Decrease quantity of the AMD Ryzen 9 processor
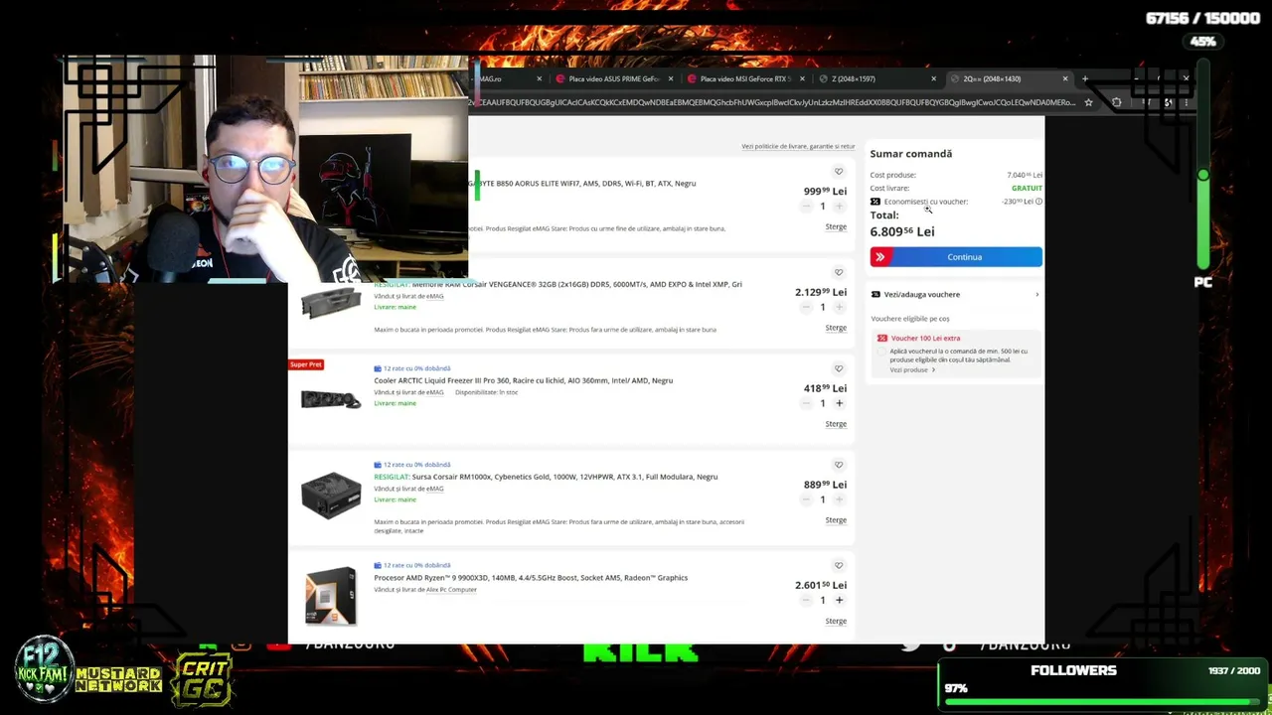The height and width of the screenshot is (715, 1272). tap(806, 600)
